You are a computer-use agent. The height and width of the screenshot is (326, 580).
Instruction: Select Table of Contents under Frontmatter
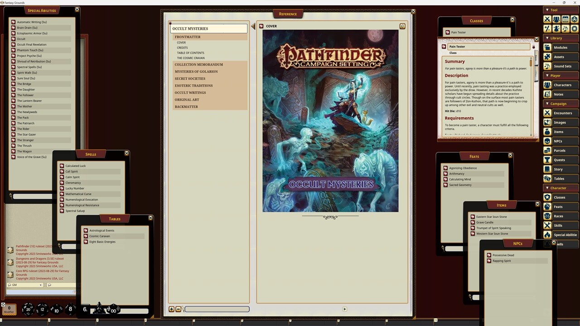click(190, 53)
